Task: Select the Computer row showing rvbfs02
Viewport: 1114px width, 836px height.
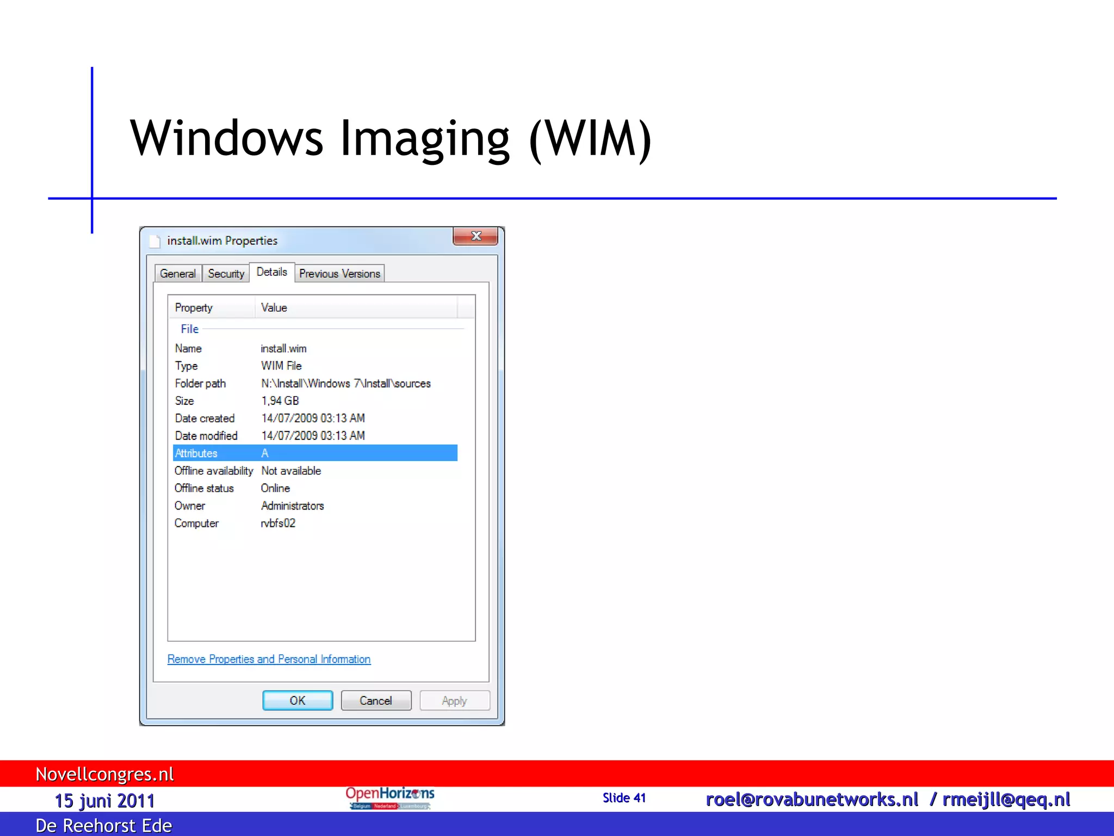Action: tap(315, 523)
